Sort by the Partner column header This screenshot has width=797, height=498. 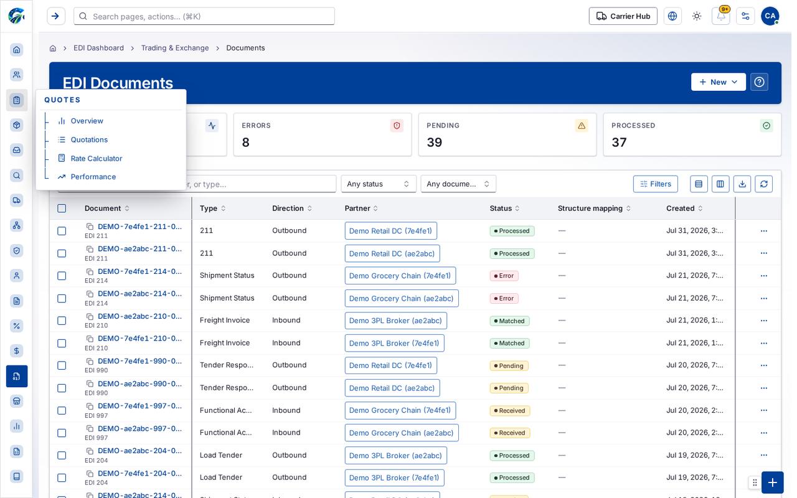pos(361,209)
